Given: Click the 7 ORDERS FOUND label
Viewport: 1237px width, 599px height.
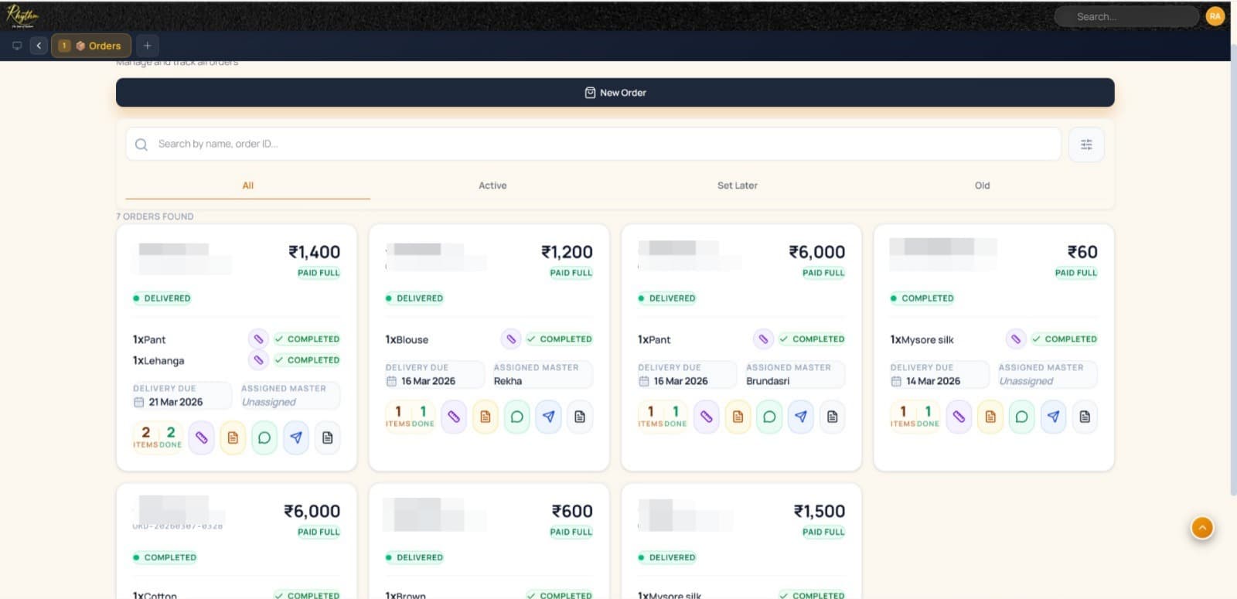Looking at the screenshot, I should 155,216.
